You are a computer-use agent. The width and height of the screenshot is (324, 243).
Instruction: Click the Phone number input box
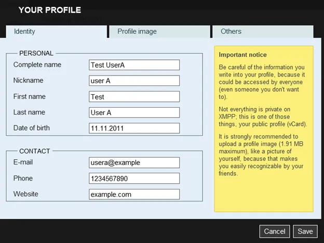[134, 178]
